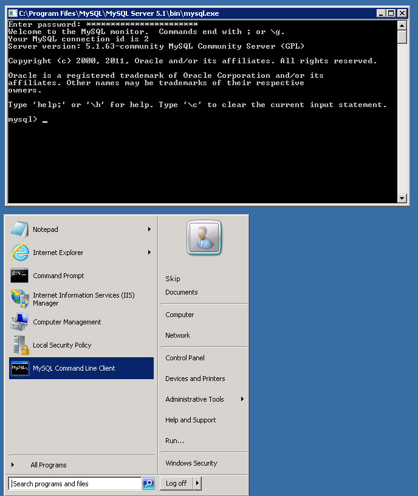Viewport: 418px width, 496px height.
Task: Open Devices and Printers
Action: pos(195,379)
